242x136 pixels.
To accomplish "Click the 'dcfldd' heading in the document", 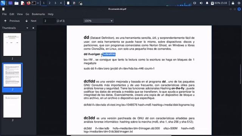I will click(89, 81).
